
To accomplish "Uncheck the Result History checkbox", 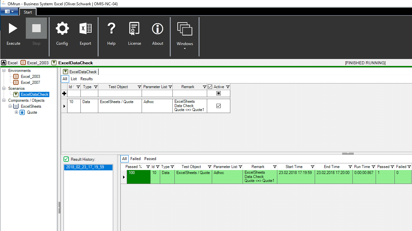I will [66, 159].
